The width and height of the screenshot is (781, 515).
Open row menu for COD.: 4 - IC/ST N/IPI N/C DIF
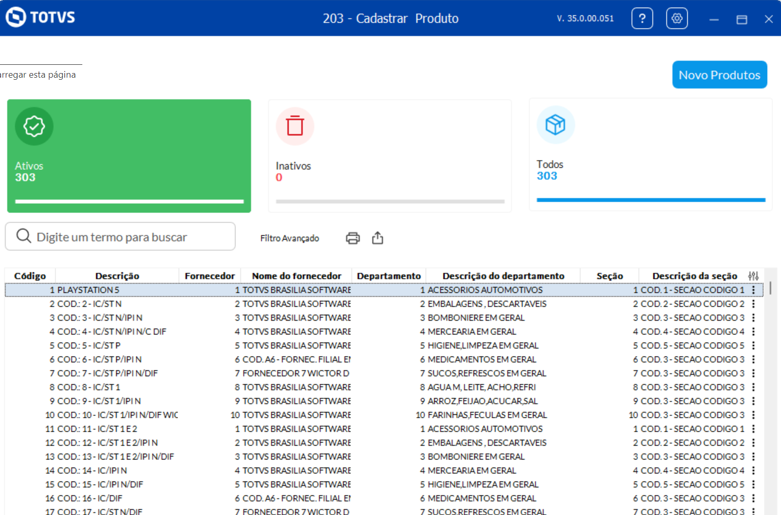coord(753,332)
